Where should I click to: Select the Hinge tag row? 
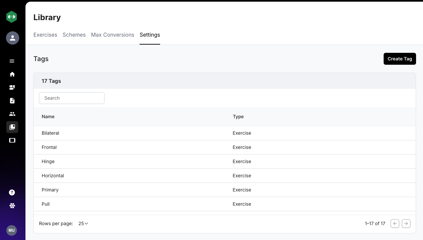coord(225,161)
